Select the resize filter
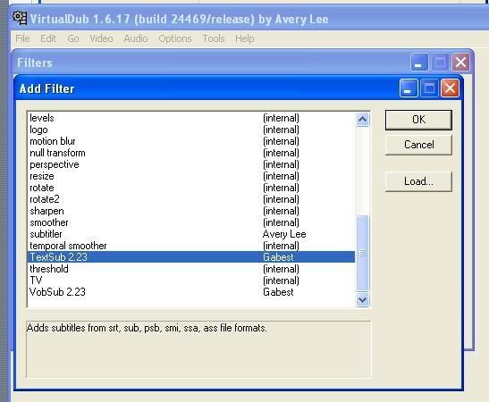This screenshot has height=402, width=489. coord(191,176)
